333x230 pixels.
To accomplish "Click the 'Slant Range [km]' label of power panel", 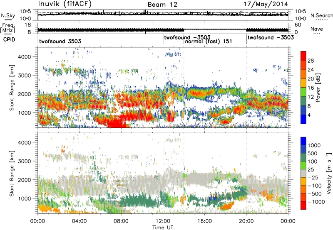I will (x=12, y=88).
